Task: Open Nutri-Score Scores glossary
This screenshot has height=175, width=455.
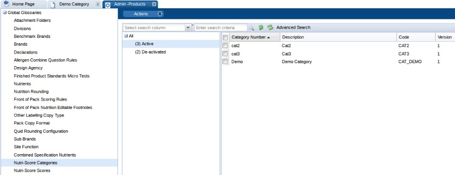Action: coord(32,171)
